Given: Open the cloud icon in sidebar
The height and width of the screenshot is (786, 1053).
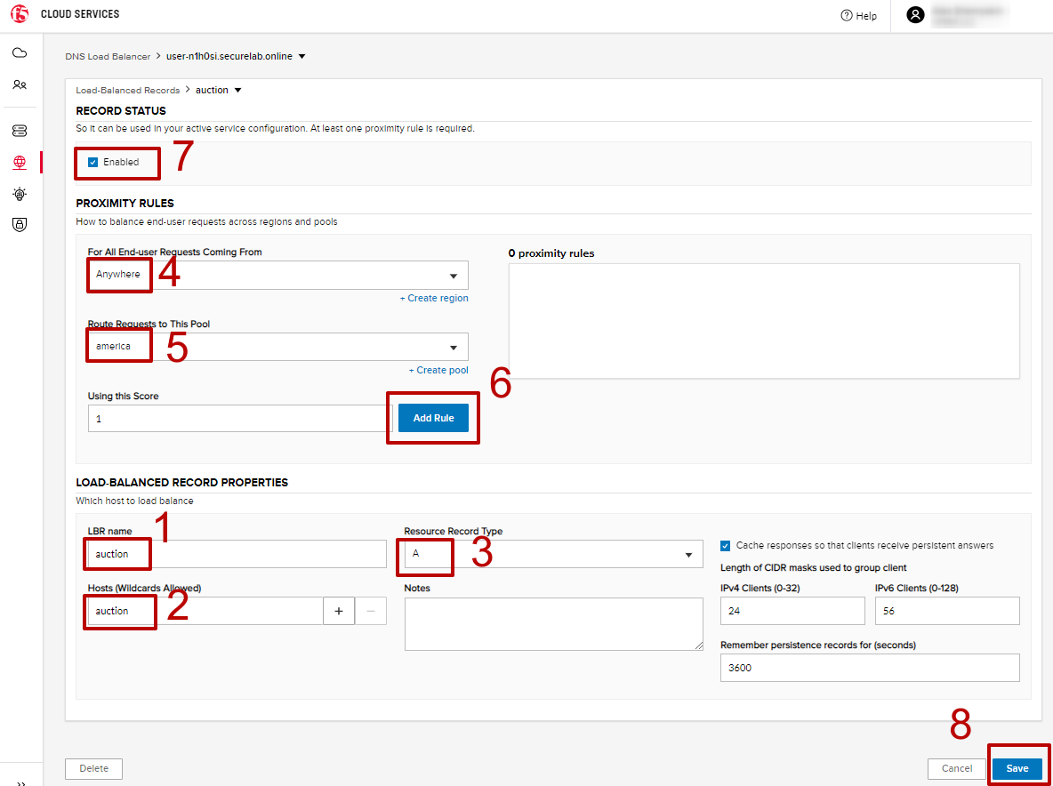Looking at the screenshot, I should [20, 52].
